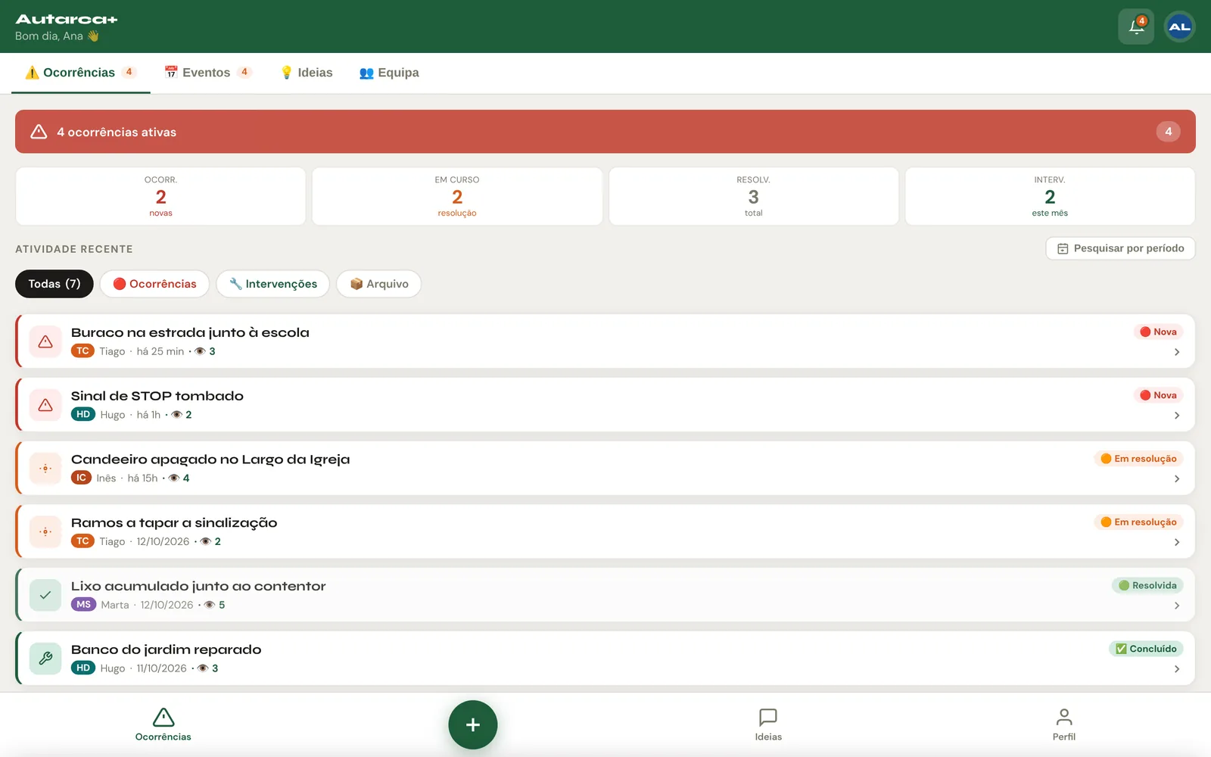Open the notifications bell
Viewport: 1211px width, 757px height.
[x=1136, y=26]
